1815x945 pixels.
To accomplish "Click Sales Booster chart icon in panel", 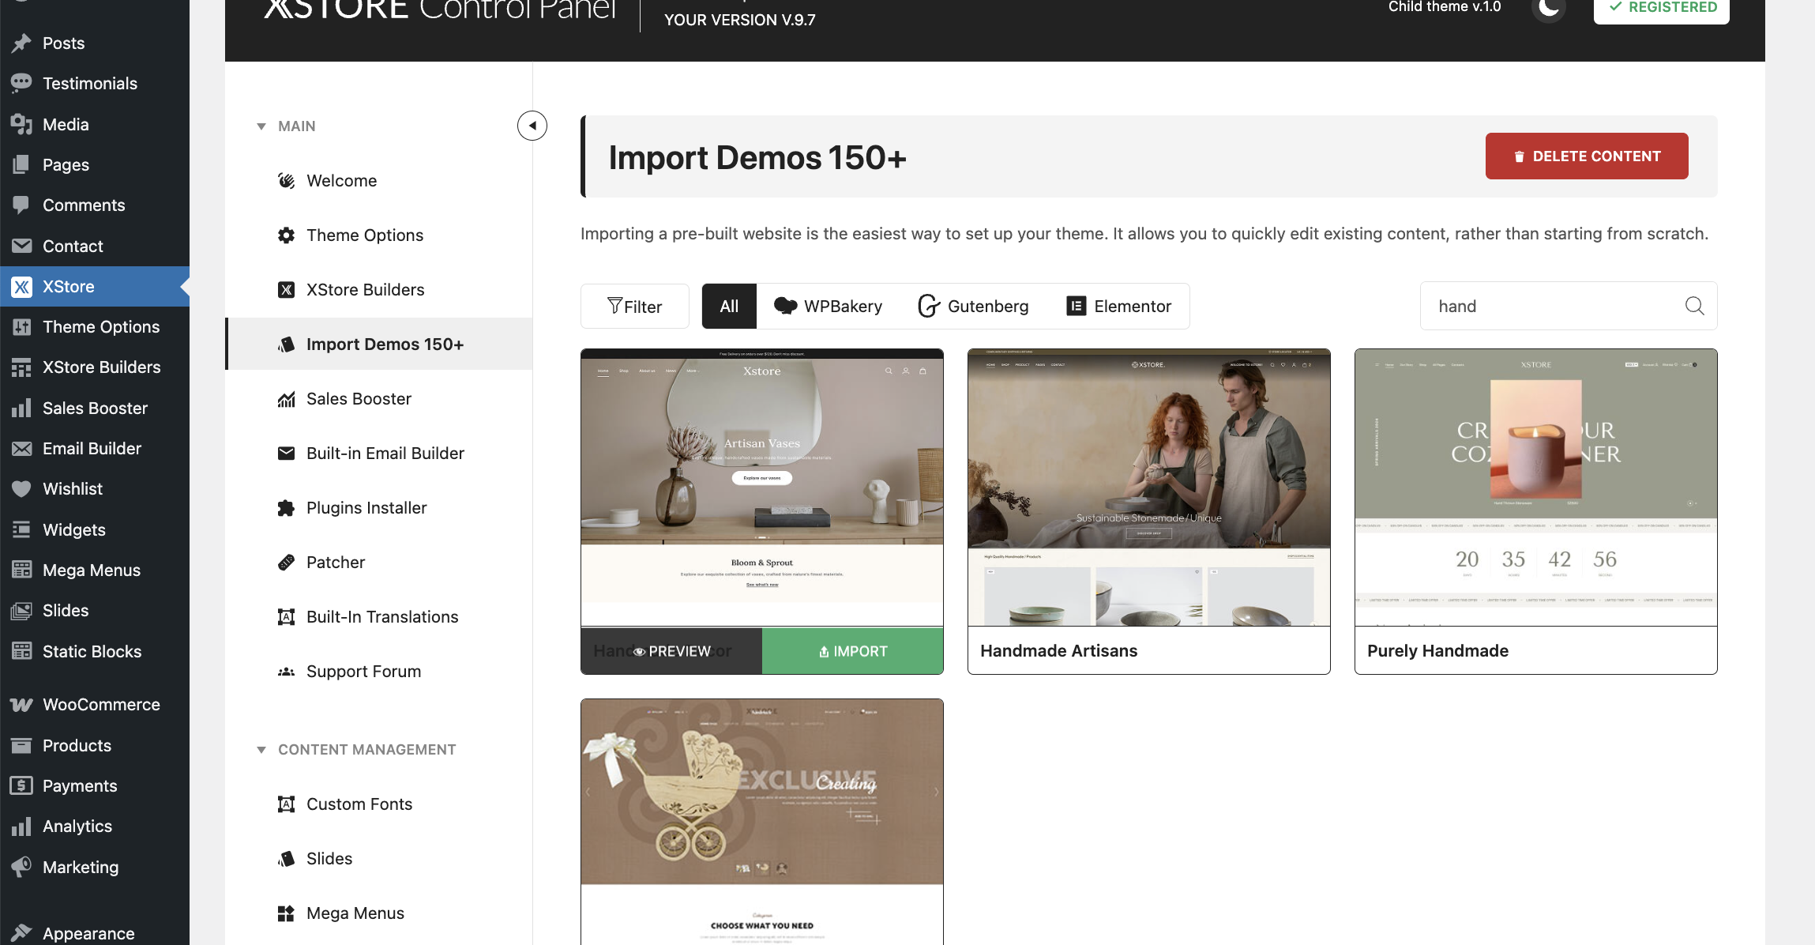I will tap(286, 399).
